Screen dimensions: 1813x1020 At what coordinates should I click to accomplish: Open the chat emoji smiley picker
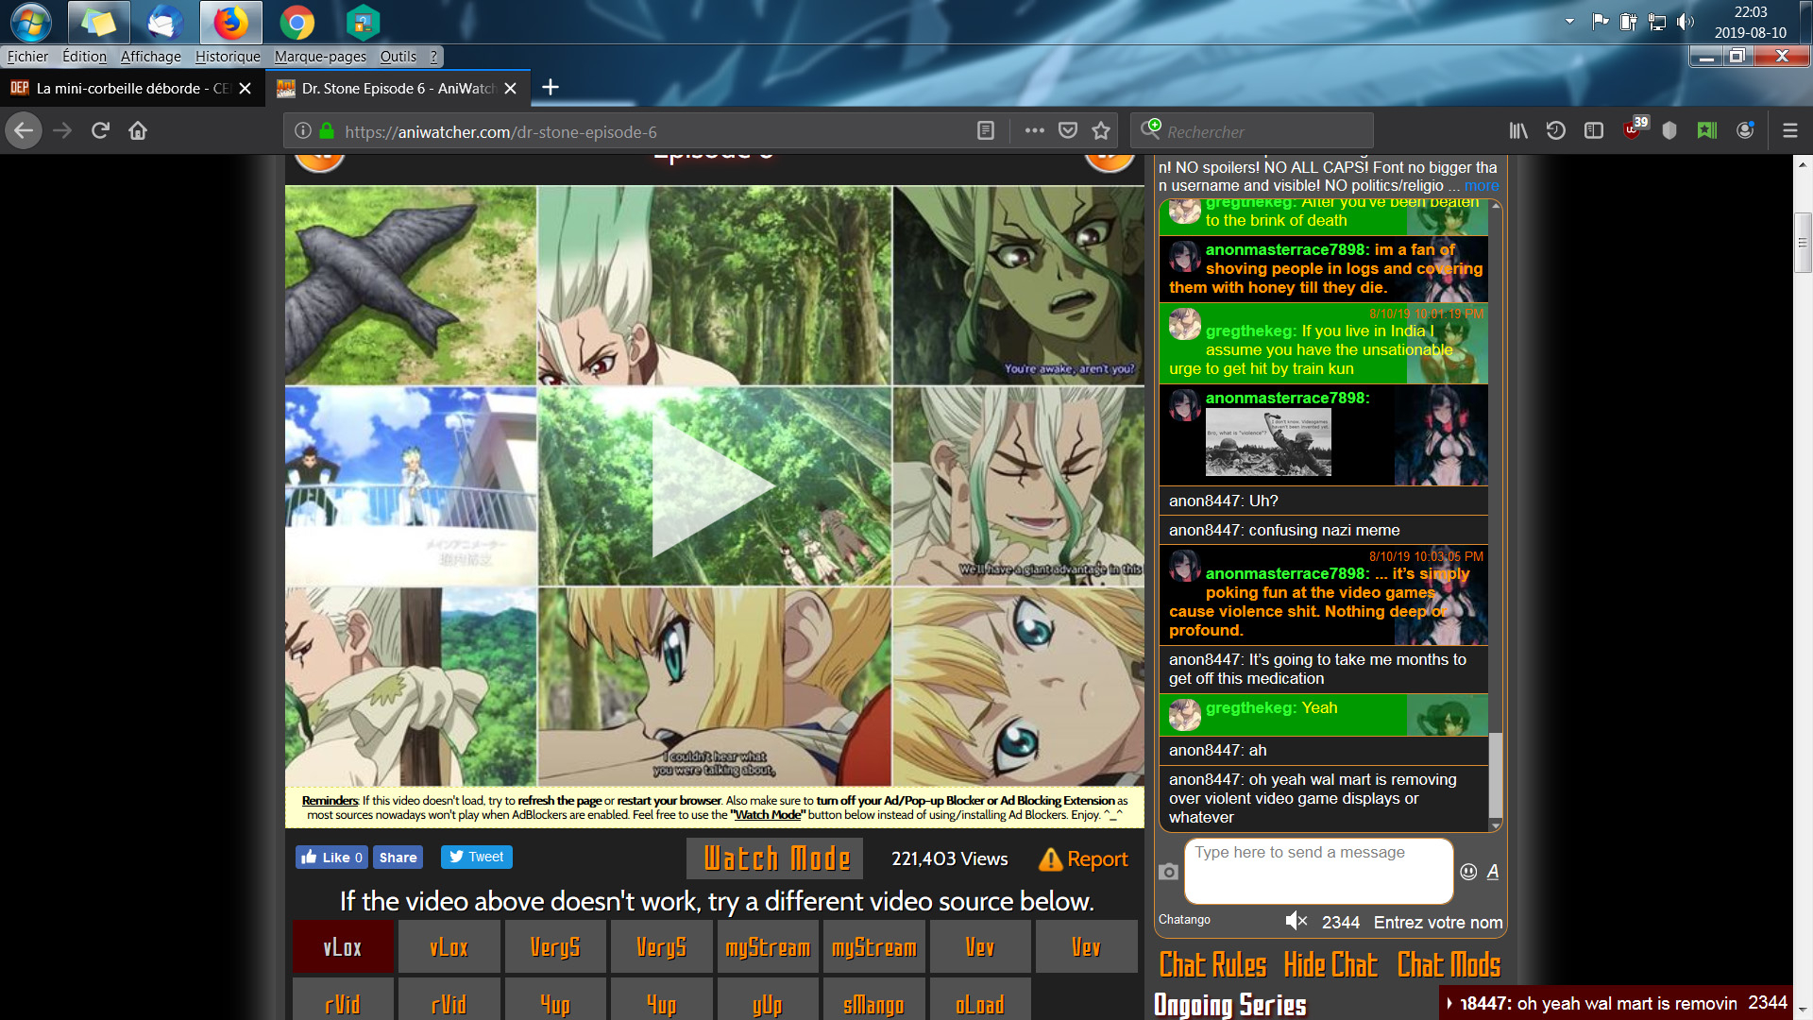tap(1468, 872)
